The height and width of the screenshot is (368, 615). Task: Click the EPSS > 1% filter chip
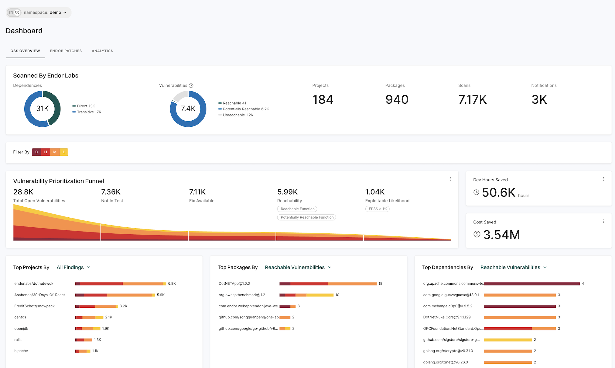[x=377, y=209]
